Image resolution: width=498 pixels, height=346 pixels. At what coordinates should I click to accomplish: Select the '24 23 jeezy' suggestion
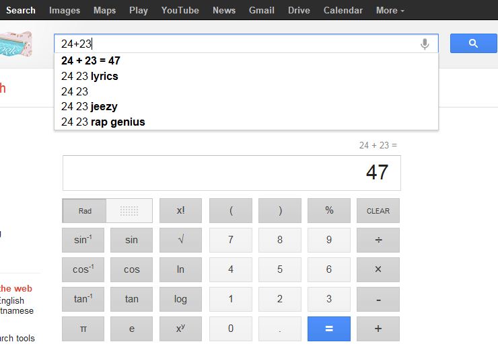pyautogui.click(x=246, y=107)
